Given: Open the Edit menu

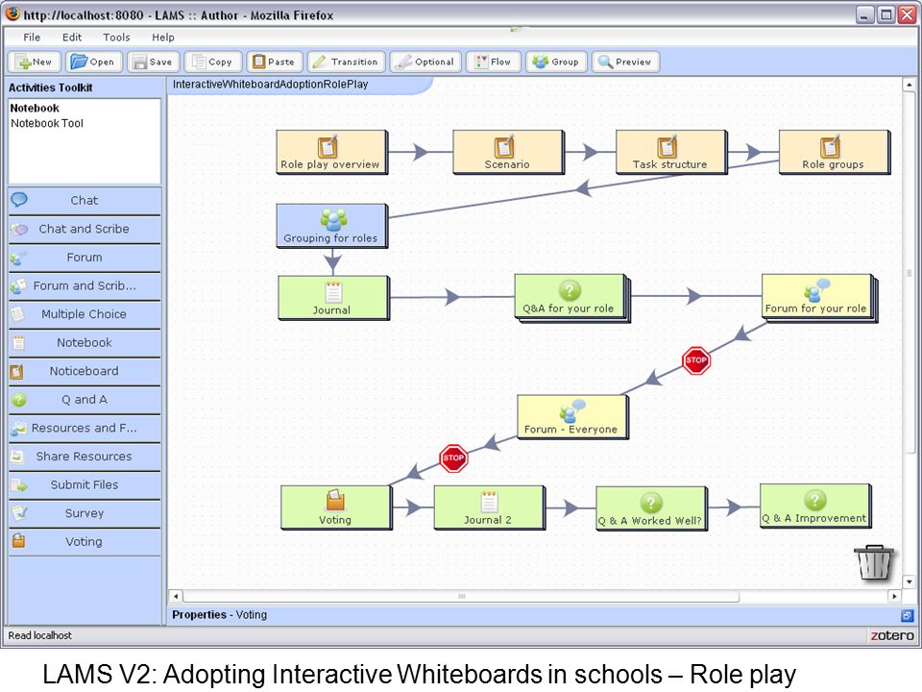Looking at the screenshot, I should (72, 37).
